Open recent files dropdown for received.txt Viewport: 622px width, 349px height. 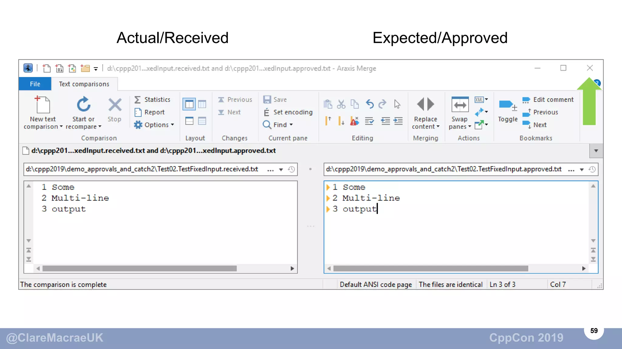(x=281, y=170)
